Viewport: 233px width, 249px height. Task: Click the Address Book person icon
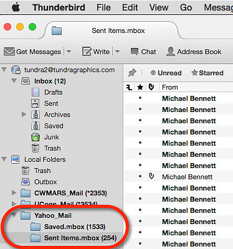(171, 52)
